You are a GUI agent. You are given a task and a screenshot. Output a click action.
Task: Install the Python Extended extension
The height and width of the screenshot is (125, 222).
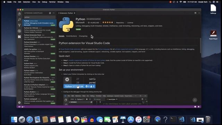(53, 47)
